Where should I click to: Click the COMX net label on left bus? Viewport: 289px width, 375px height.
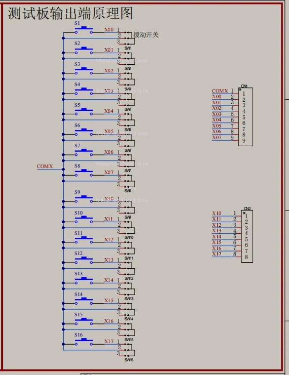pos(45,166)
